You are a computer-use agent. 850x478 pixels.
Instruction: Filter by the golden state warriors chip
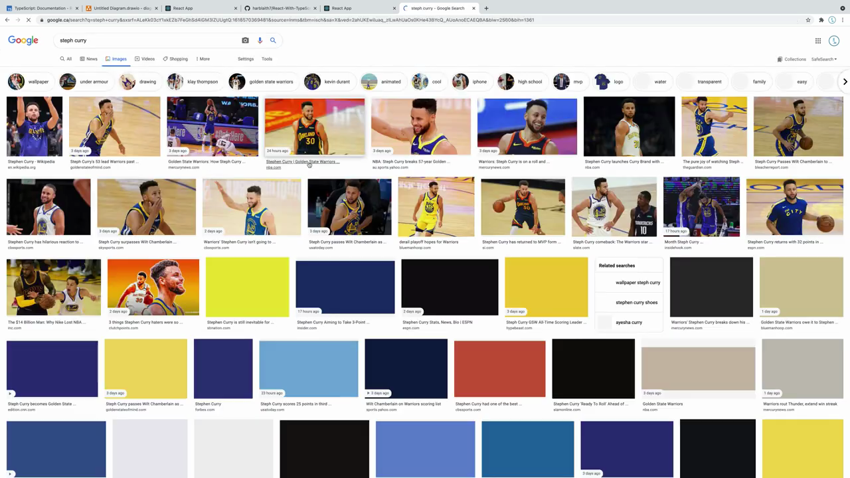click(261, 82)
